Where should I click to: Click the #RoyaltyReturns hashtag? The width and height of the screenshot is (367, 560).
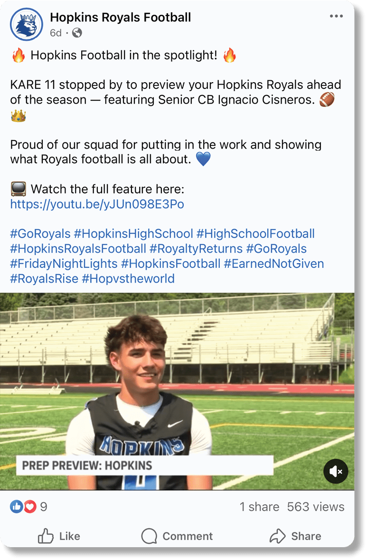coord(197,248)
